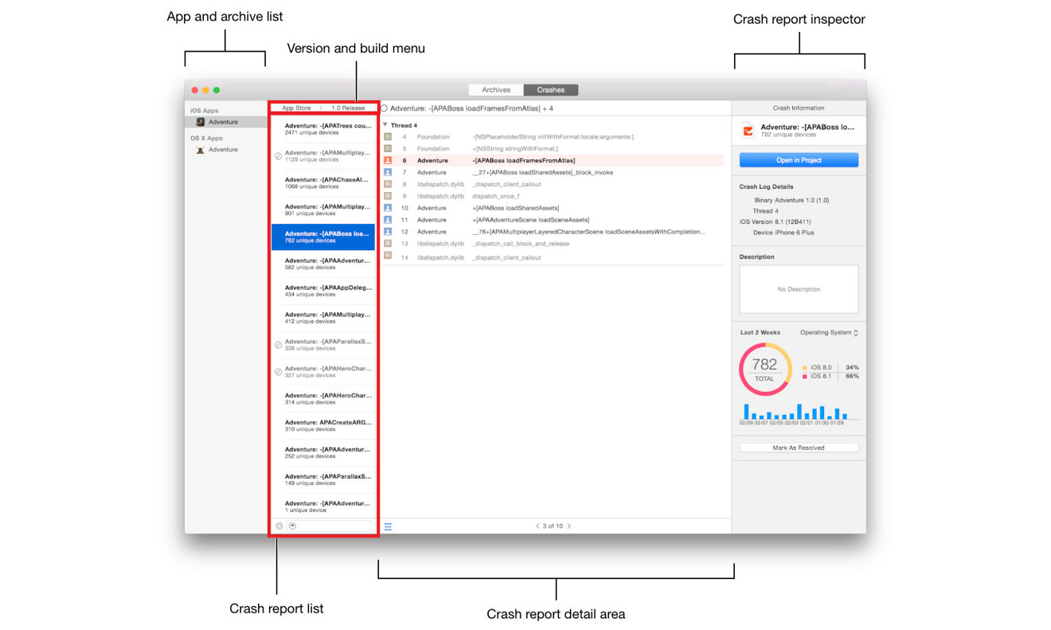
Task: Click the Description text box
Action: (x=799, y=289)
